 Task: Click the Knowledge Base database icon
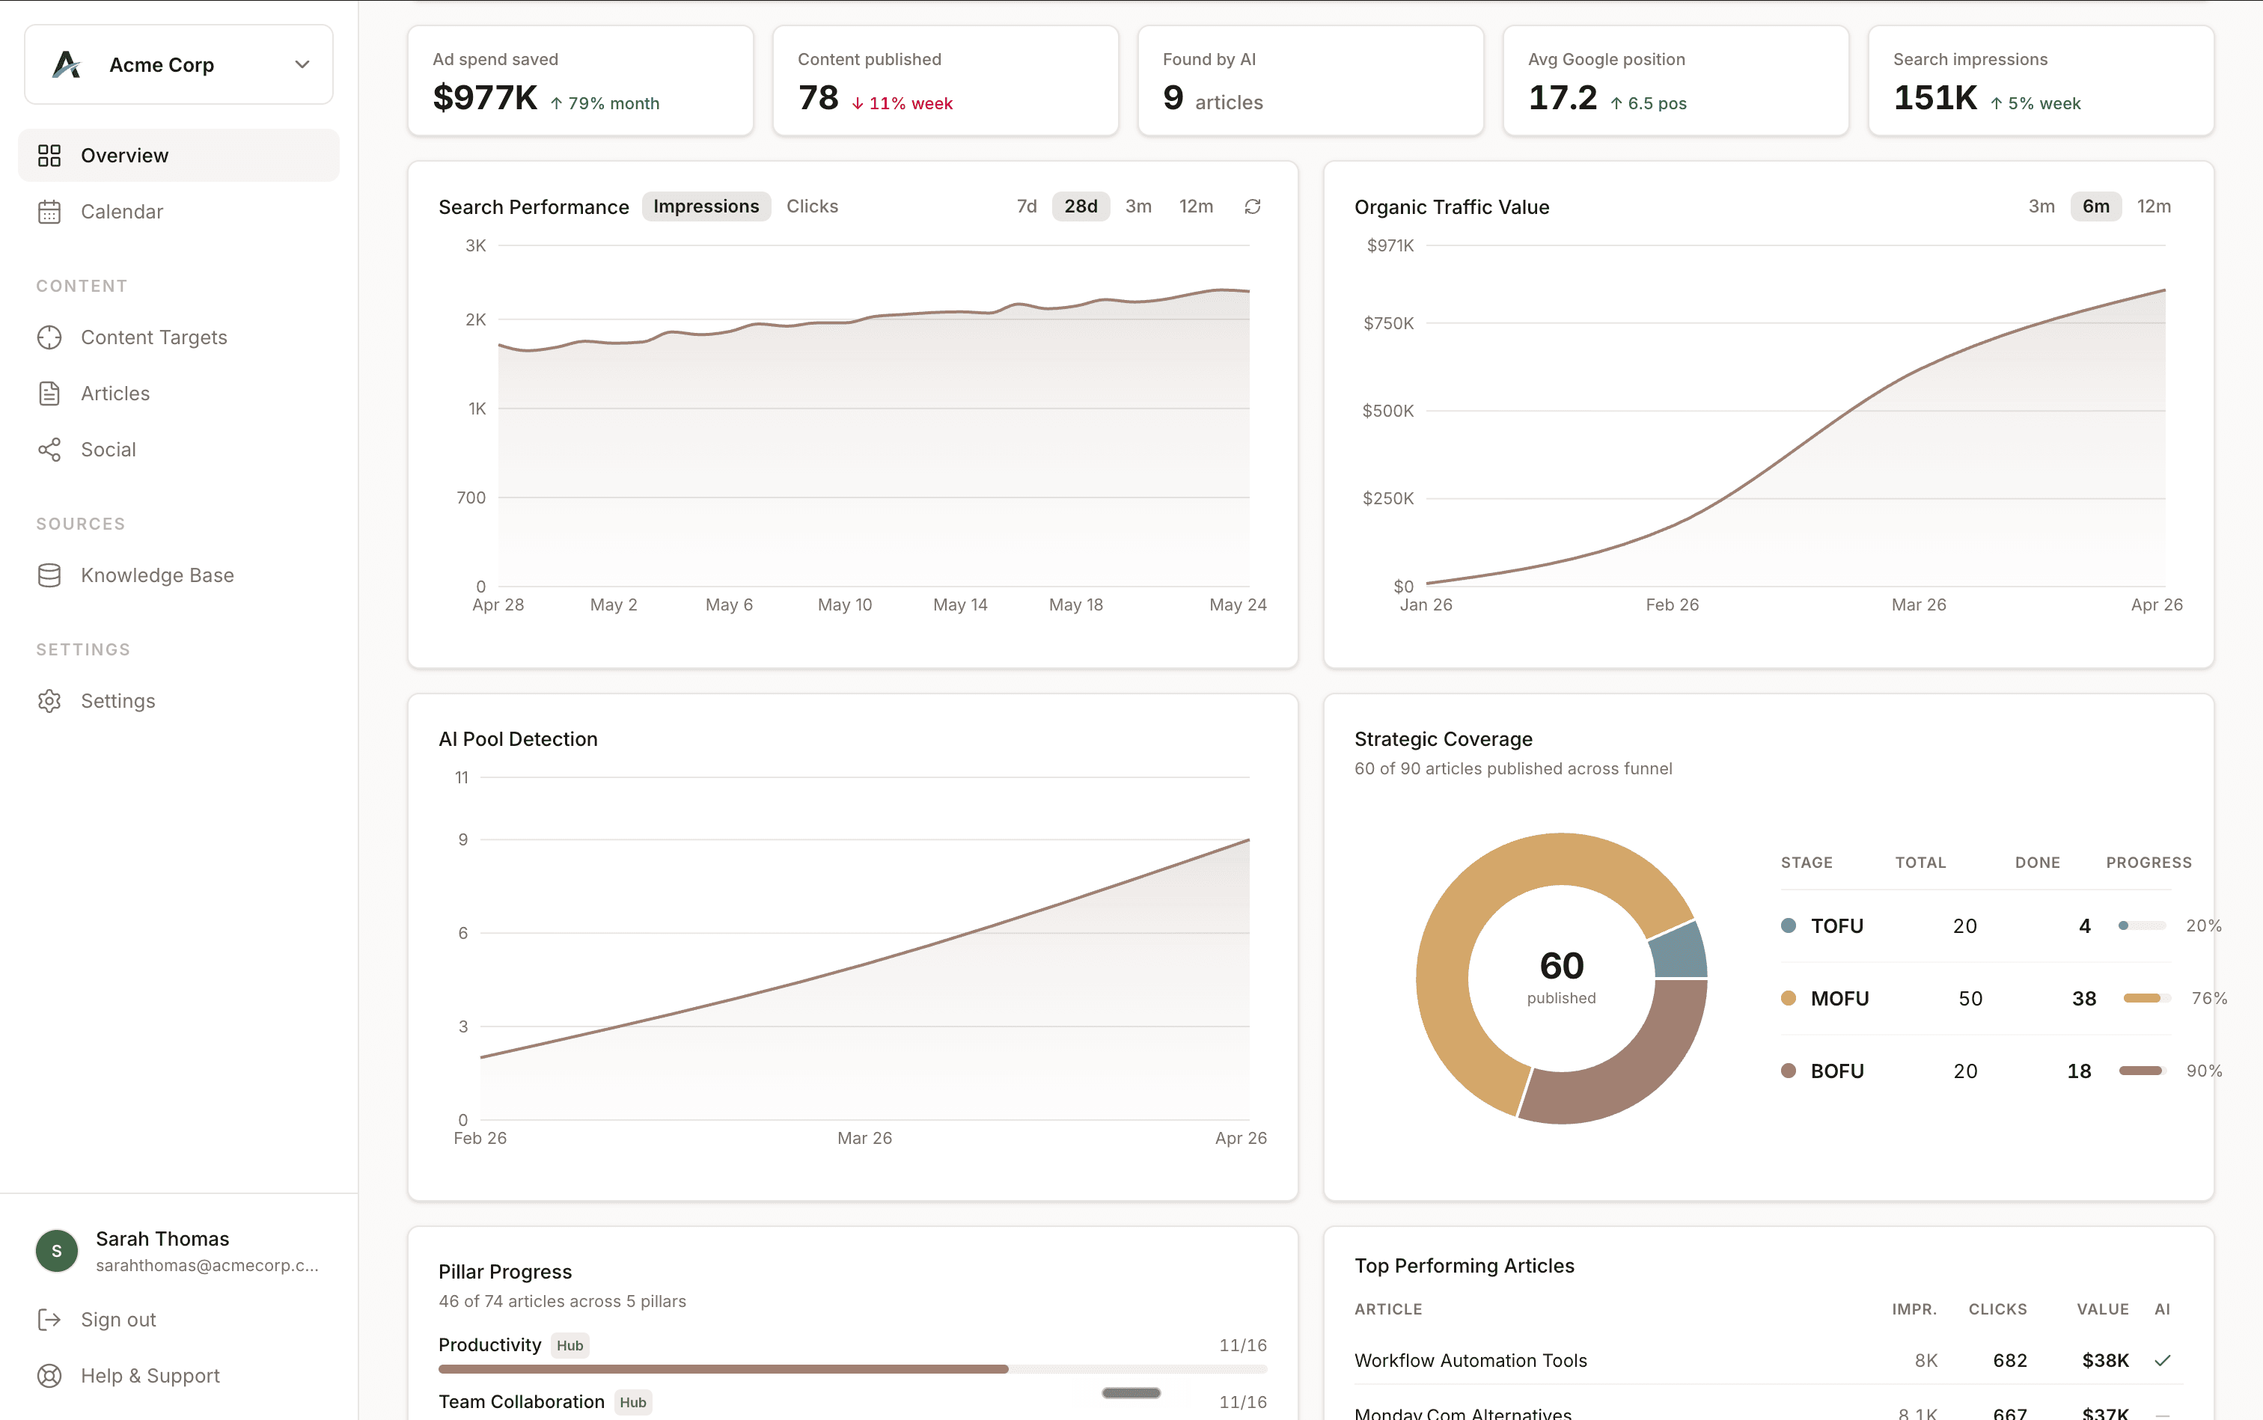click(x=50, y=575)
